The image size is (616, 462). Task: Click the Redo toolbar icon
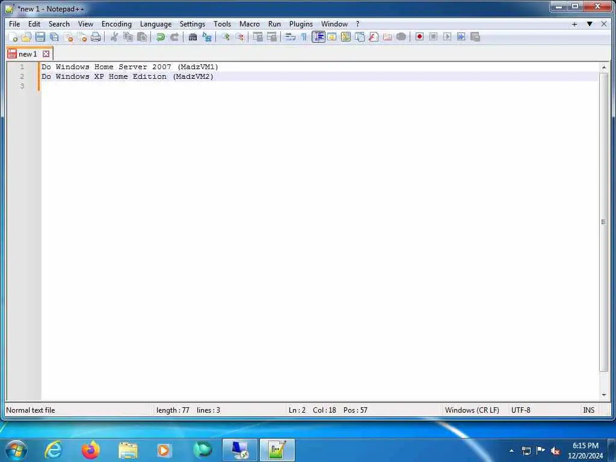(174, 37)
